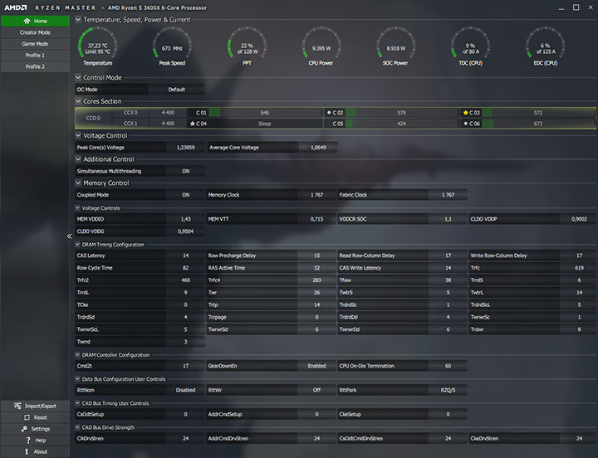Click the Import/Export icon
Viewport: 598px width, 458px height.
(x=17, y=406)
